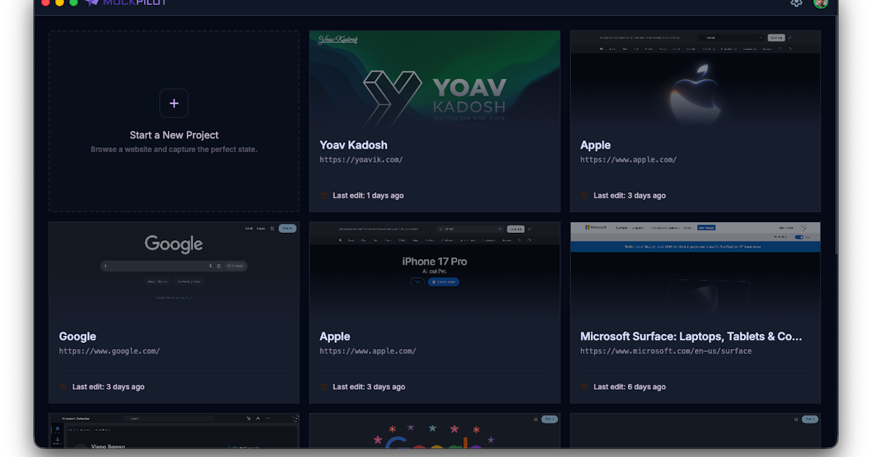Click clock icon on Microsoft Surface card

584,387
